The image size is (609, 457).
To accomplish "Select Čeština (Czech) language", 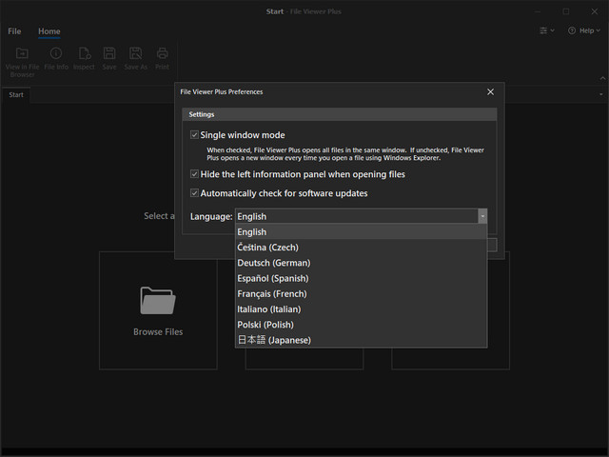I will pos(362,248).
